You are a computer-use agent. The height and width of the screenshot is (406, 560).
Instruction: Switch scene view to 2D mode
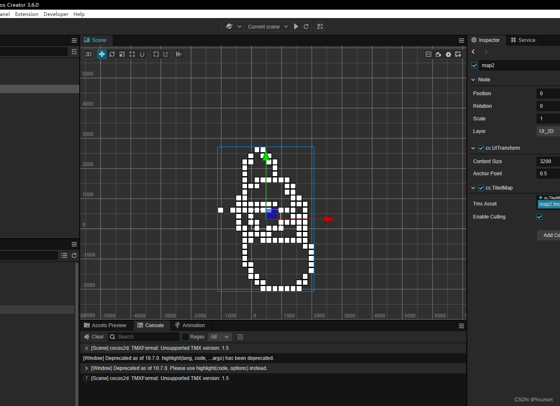88,54
